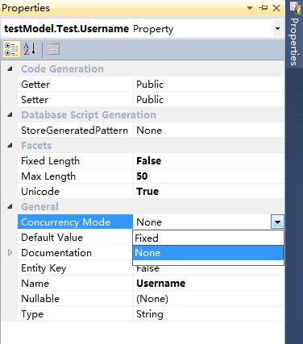Switch to Categorized view icon
This screenshot has width=303, height=344.
coord(11,49)
